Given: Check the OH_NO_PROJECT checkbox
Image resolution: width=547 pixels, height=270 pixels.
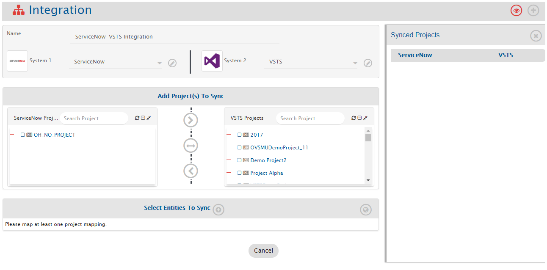Looking at the screenshot, I should pyautogui.click(x=23, y=135).
